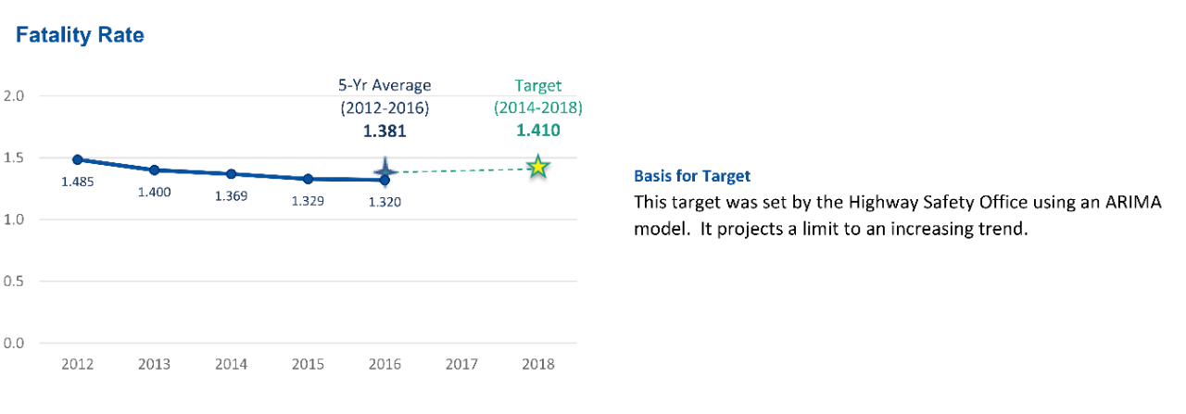Select the 2012 data point dot
This screenshot has height=414, width=1186.
pos(78,159)
